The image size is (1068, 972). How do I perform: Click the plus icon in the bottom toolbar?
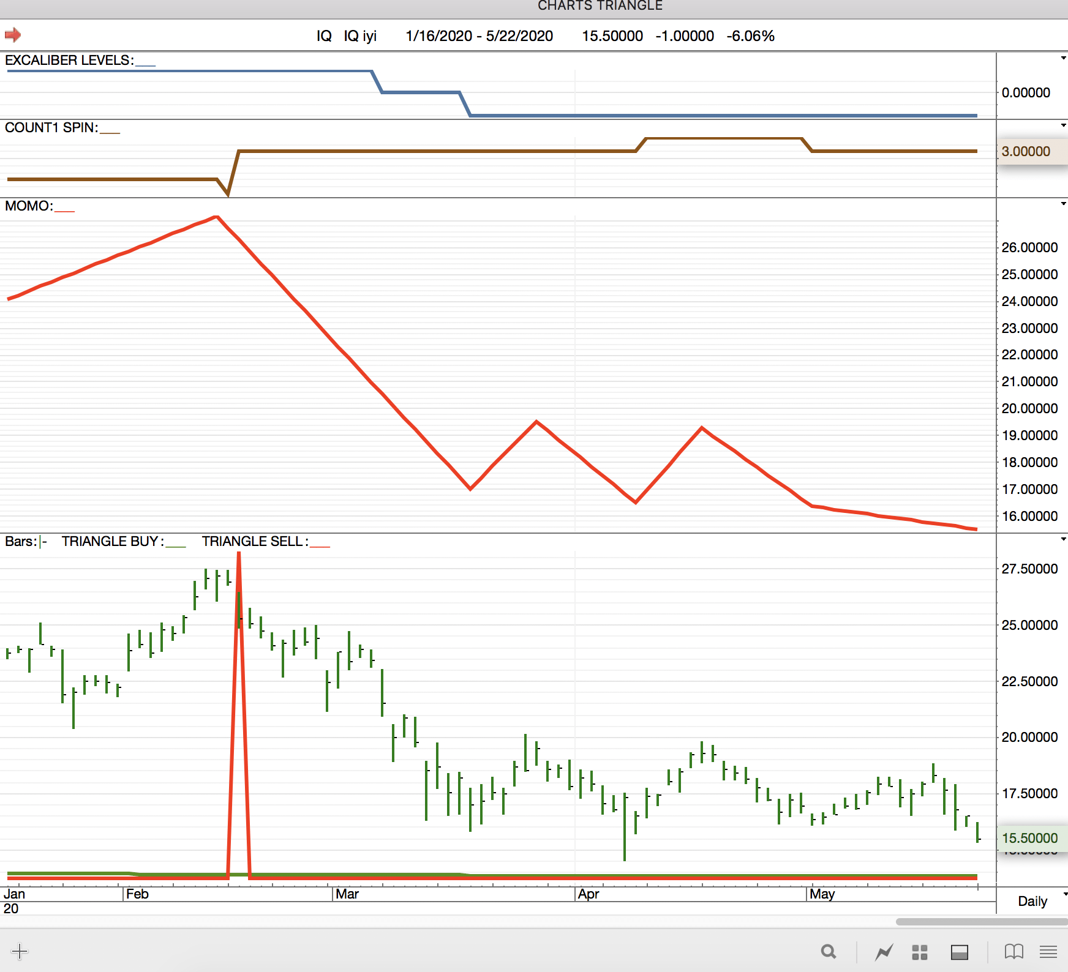click(20, 951)
